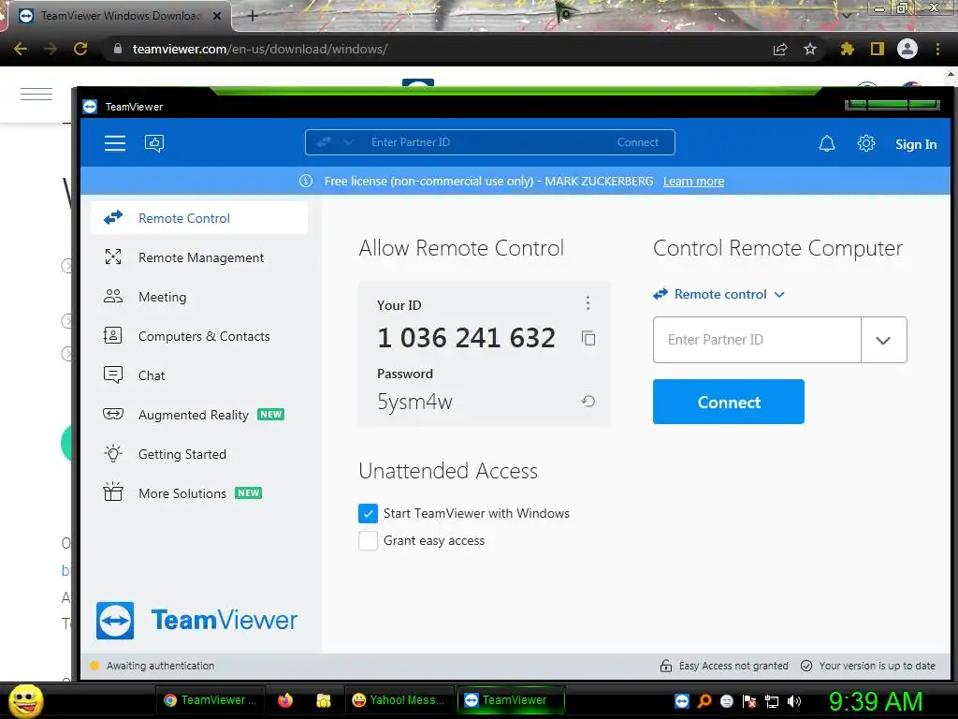Click the taskbar clock showing 9:39 AM
958x719 pixels.
(x=876, y=701)
